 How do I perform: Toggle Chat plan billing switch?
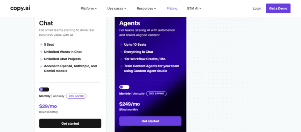point(44,89)
